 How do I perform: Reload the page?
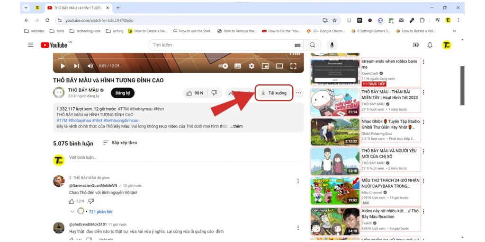click(47, 20)
